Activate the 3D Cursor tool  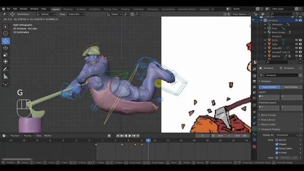coord(5,34)
